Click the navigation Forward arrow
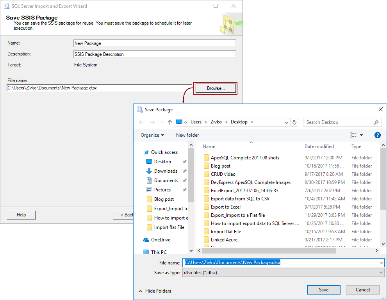 point(153,122)
